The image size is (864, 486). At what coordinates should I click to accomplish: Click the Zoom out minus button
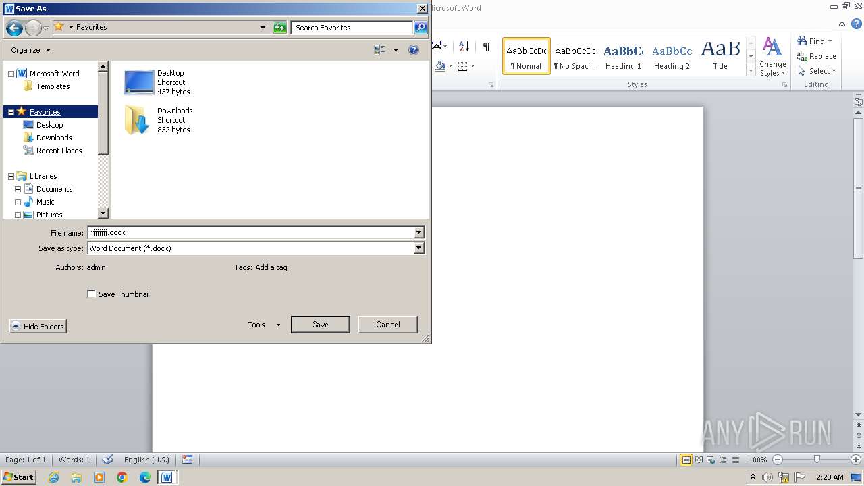click(777, 460)
